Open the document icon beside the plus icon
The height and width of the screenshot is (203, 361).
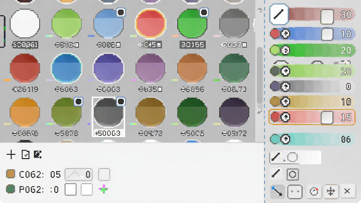(25, 154)
